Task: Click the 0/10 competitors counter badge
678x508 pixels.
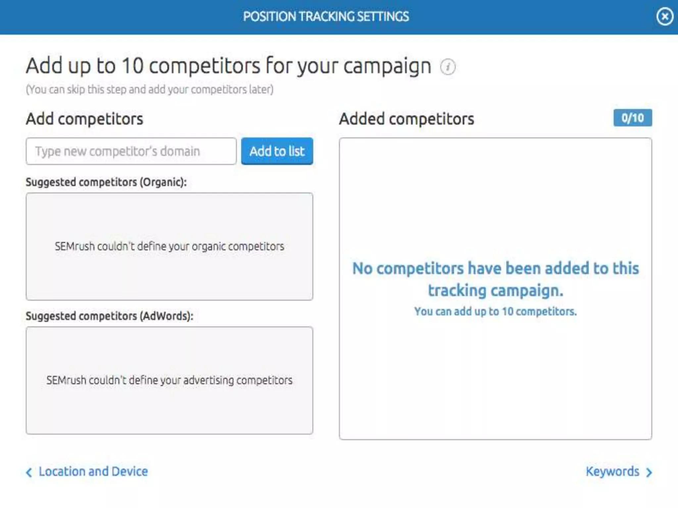Action: (x=633, y=118)
